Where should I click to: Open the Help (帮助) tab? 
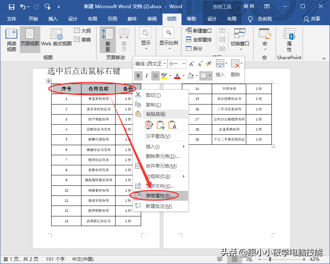[x=192, y=19]
